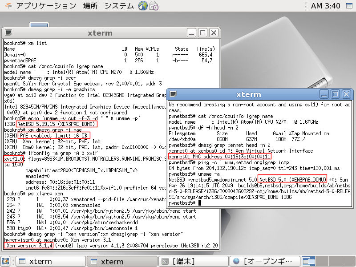Click 'xennet0: MAC address 00:16:3e:00:00:11' line
Screen dimensions: 356x267
[x=219, y=157]
